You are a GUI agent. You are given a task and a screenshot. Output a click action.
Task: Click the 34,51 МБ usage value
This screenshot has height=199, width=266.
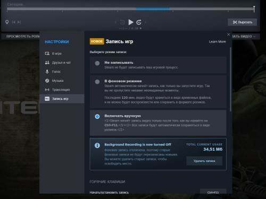point(213,149)
